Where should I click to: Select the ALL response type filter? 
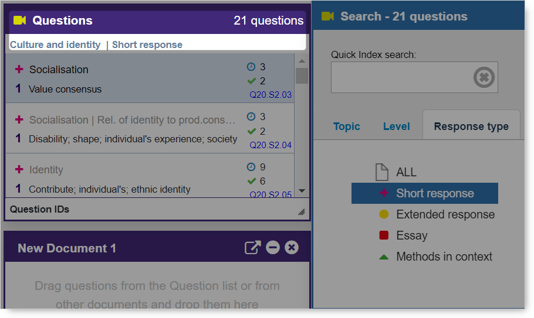[x=405, y=172]
